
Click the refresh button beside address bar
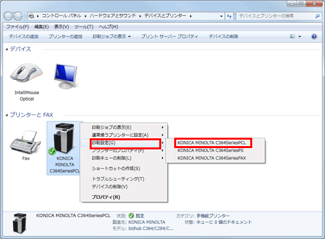(229, 16)
